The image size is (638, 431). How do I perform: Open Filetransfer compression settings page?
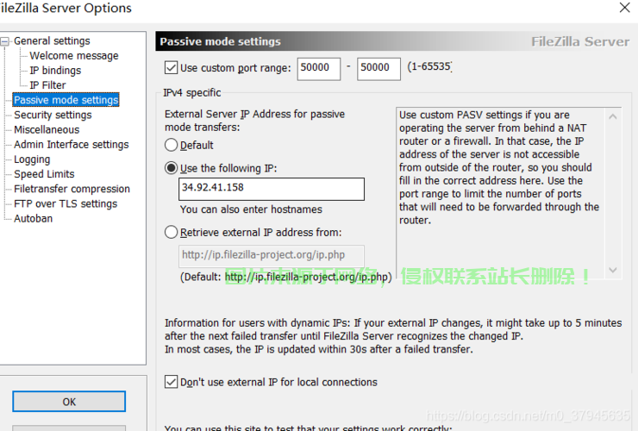[72, 189]
